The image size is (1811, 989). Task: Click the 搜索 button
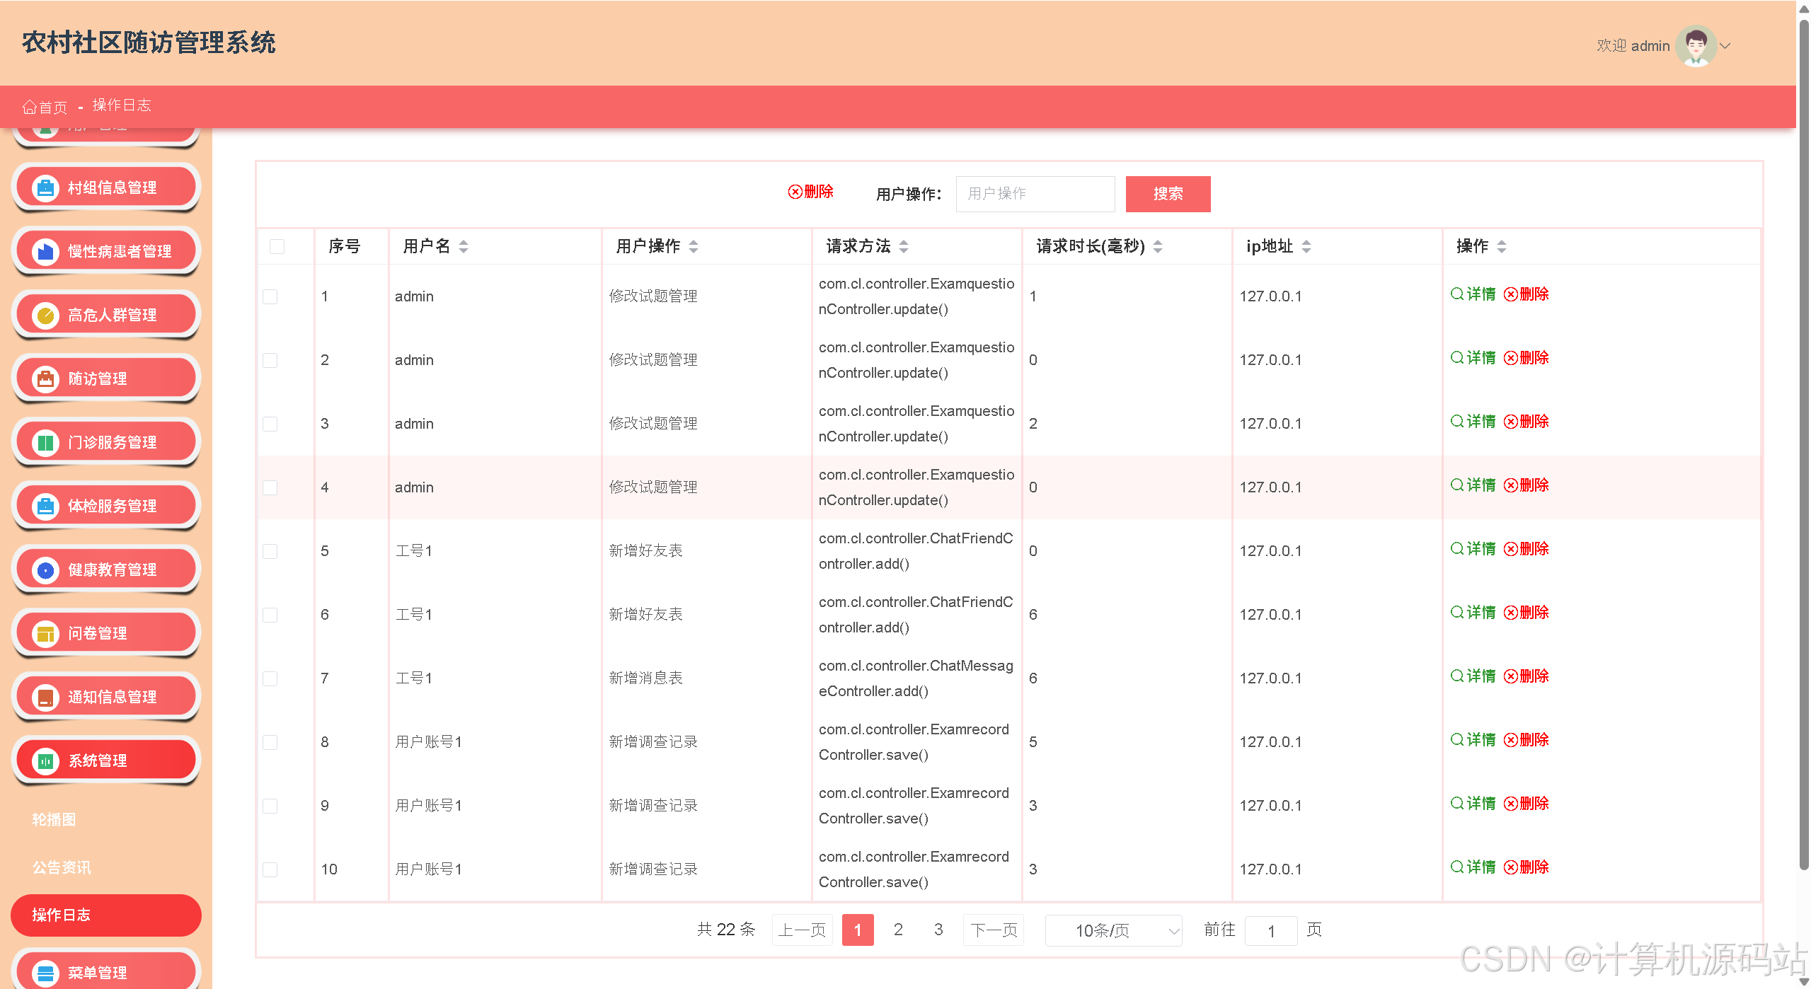[1168, 194]
